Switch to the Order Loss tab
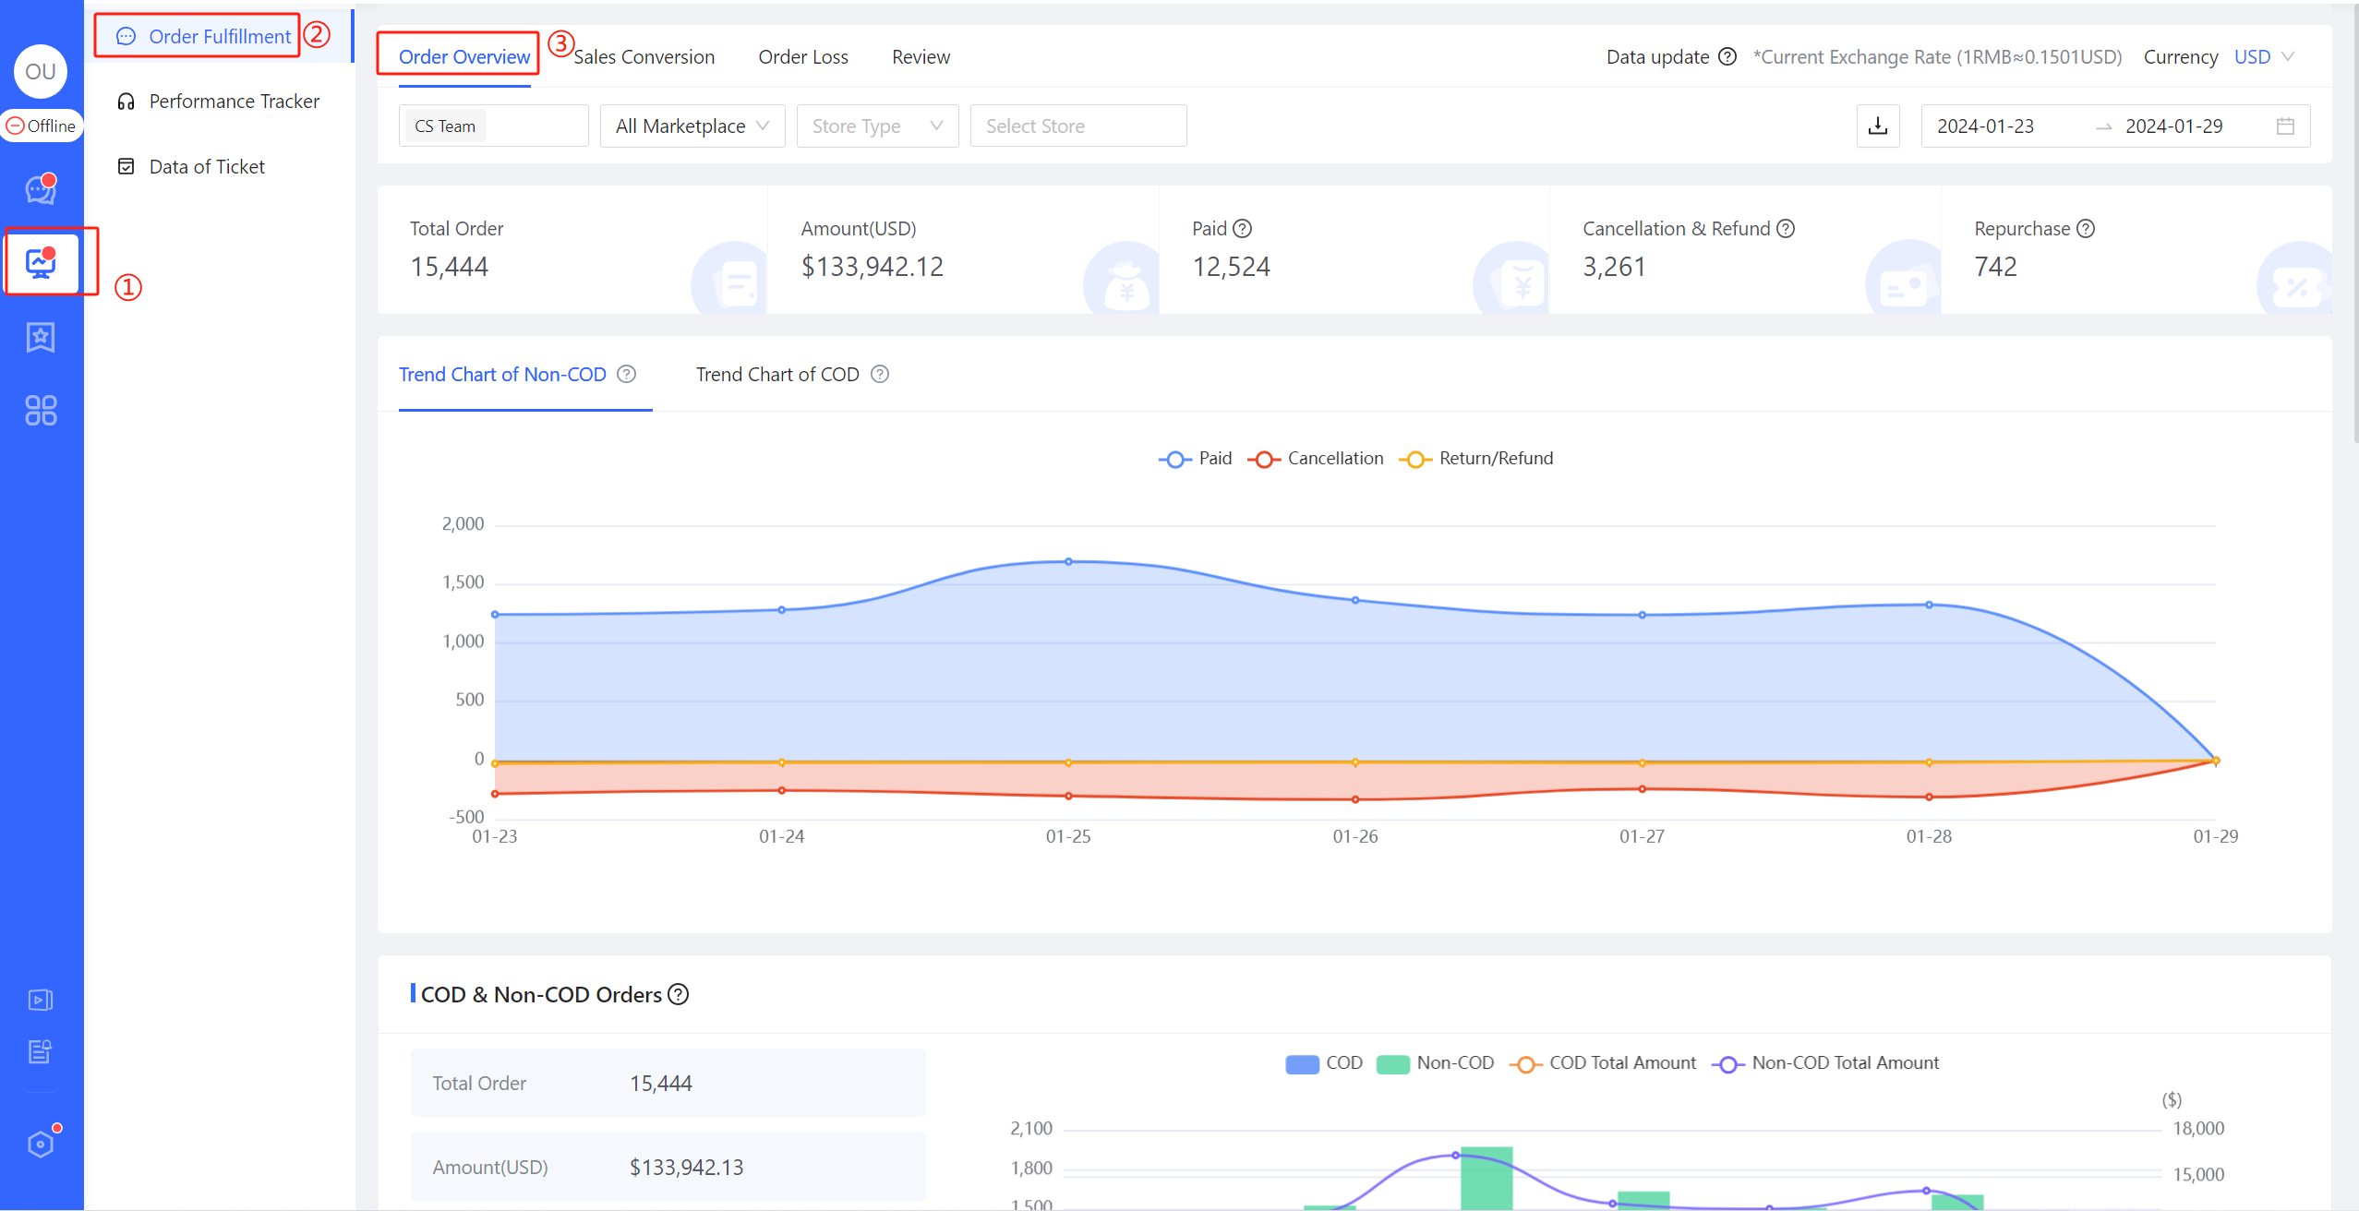This screenshot has height=1211, width=2359. tap(803, 57)
